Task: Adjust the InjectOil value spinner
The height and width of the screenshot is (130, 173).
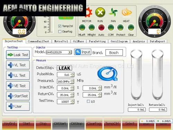Action: (72, 88)
